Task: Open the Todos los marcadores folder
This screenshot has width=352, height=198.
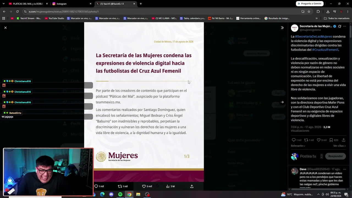Action: pos(337,18)
